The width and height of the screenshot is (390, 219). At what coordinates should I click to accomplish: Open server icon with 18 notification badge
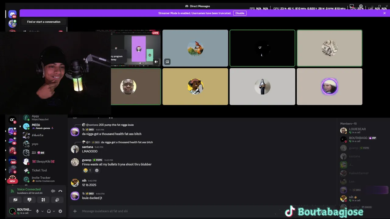click(x=12, y=141)
